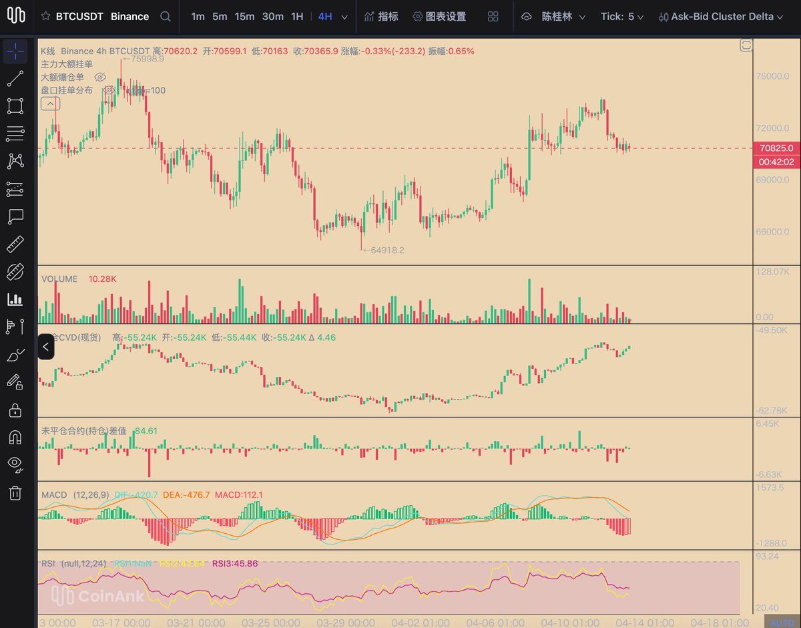The height and width of the screenshot is (628, 801).
Task: Delete all drawings with trash icon
Action: [x=15, y=493]
